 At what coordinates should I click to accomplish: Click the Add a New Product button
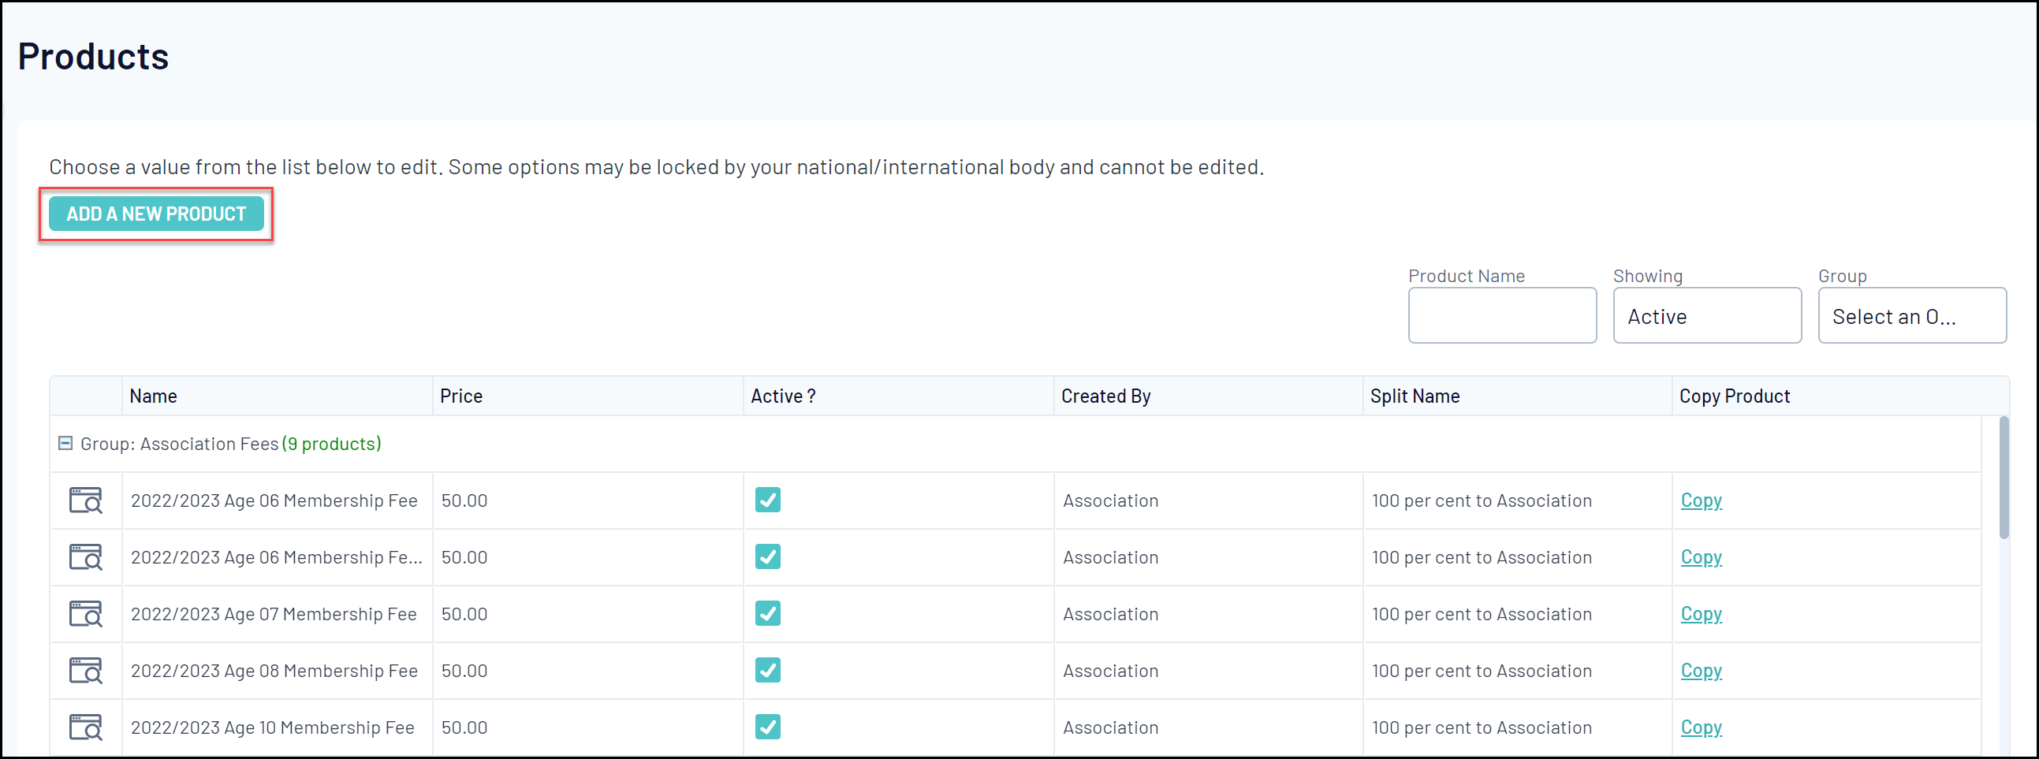(x=156, y=214)
